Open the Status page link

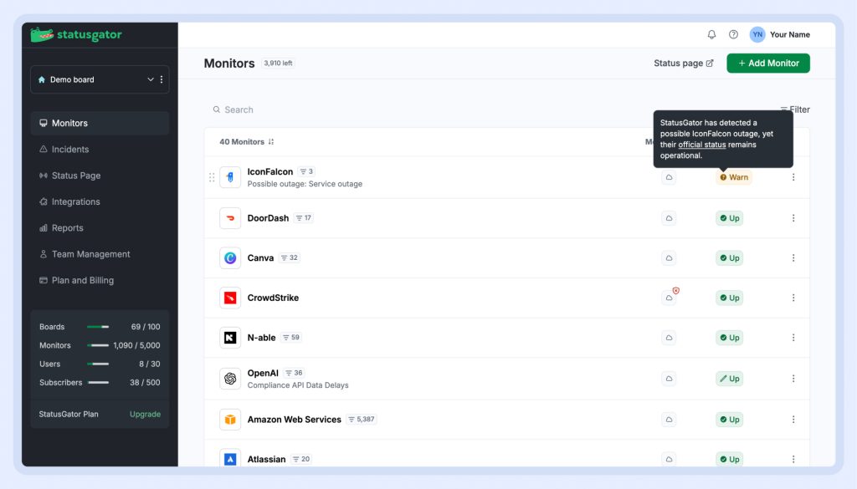(x=683, y=64)
